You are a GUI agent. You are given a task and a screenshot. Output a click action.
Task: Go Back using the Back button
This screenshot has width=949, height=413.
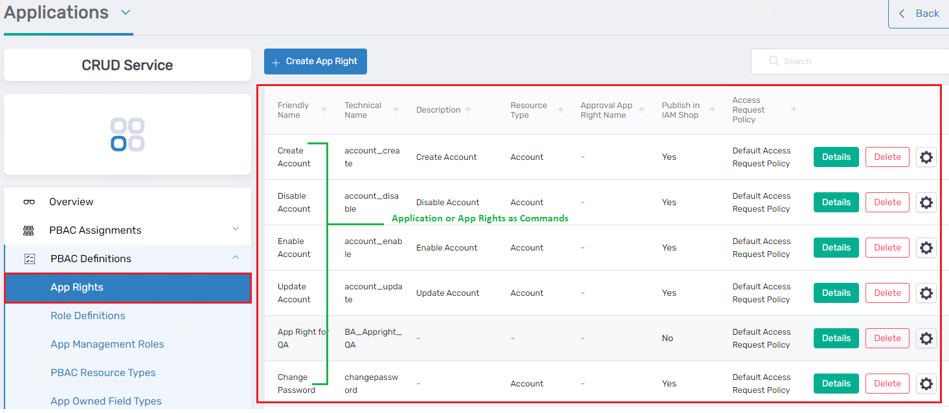point(919,14)
